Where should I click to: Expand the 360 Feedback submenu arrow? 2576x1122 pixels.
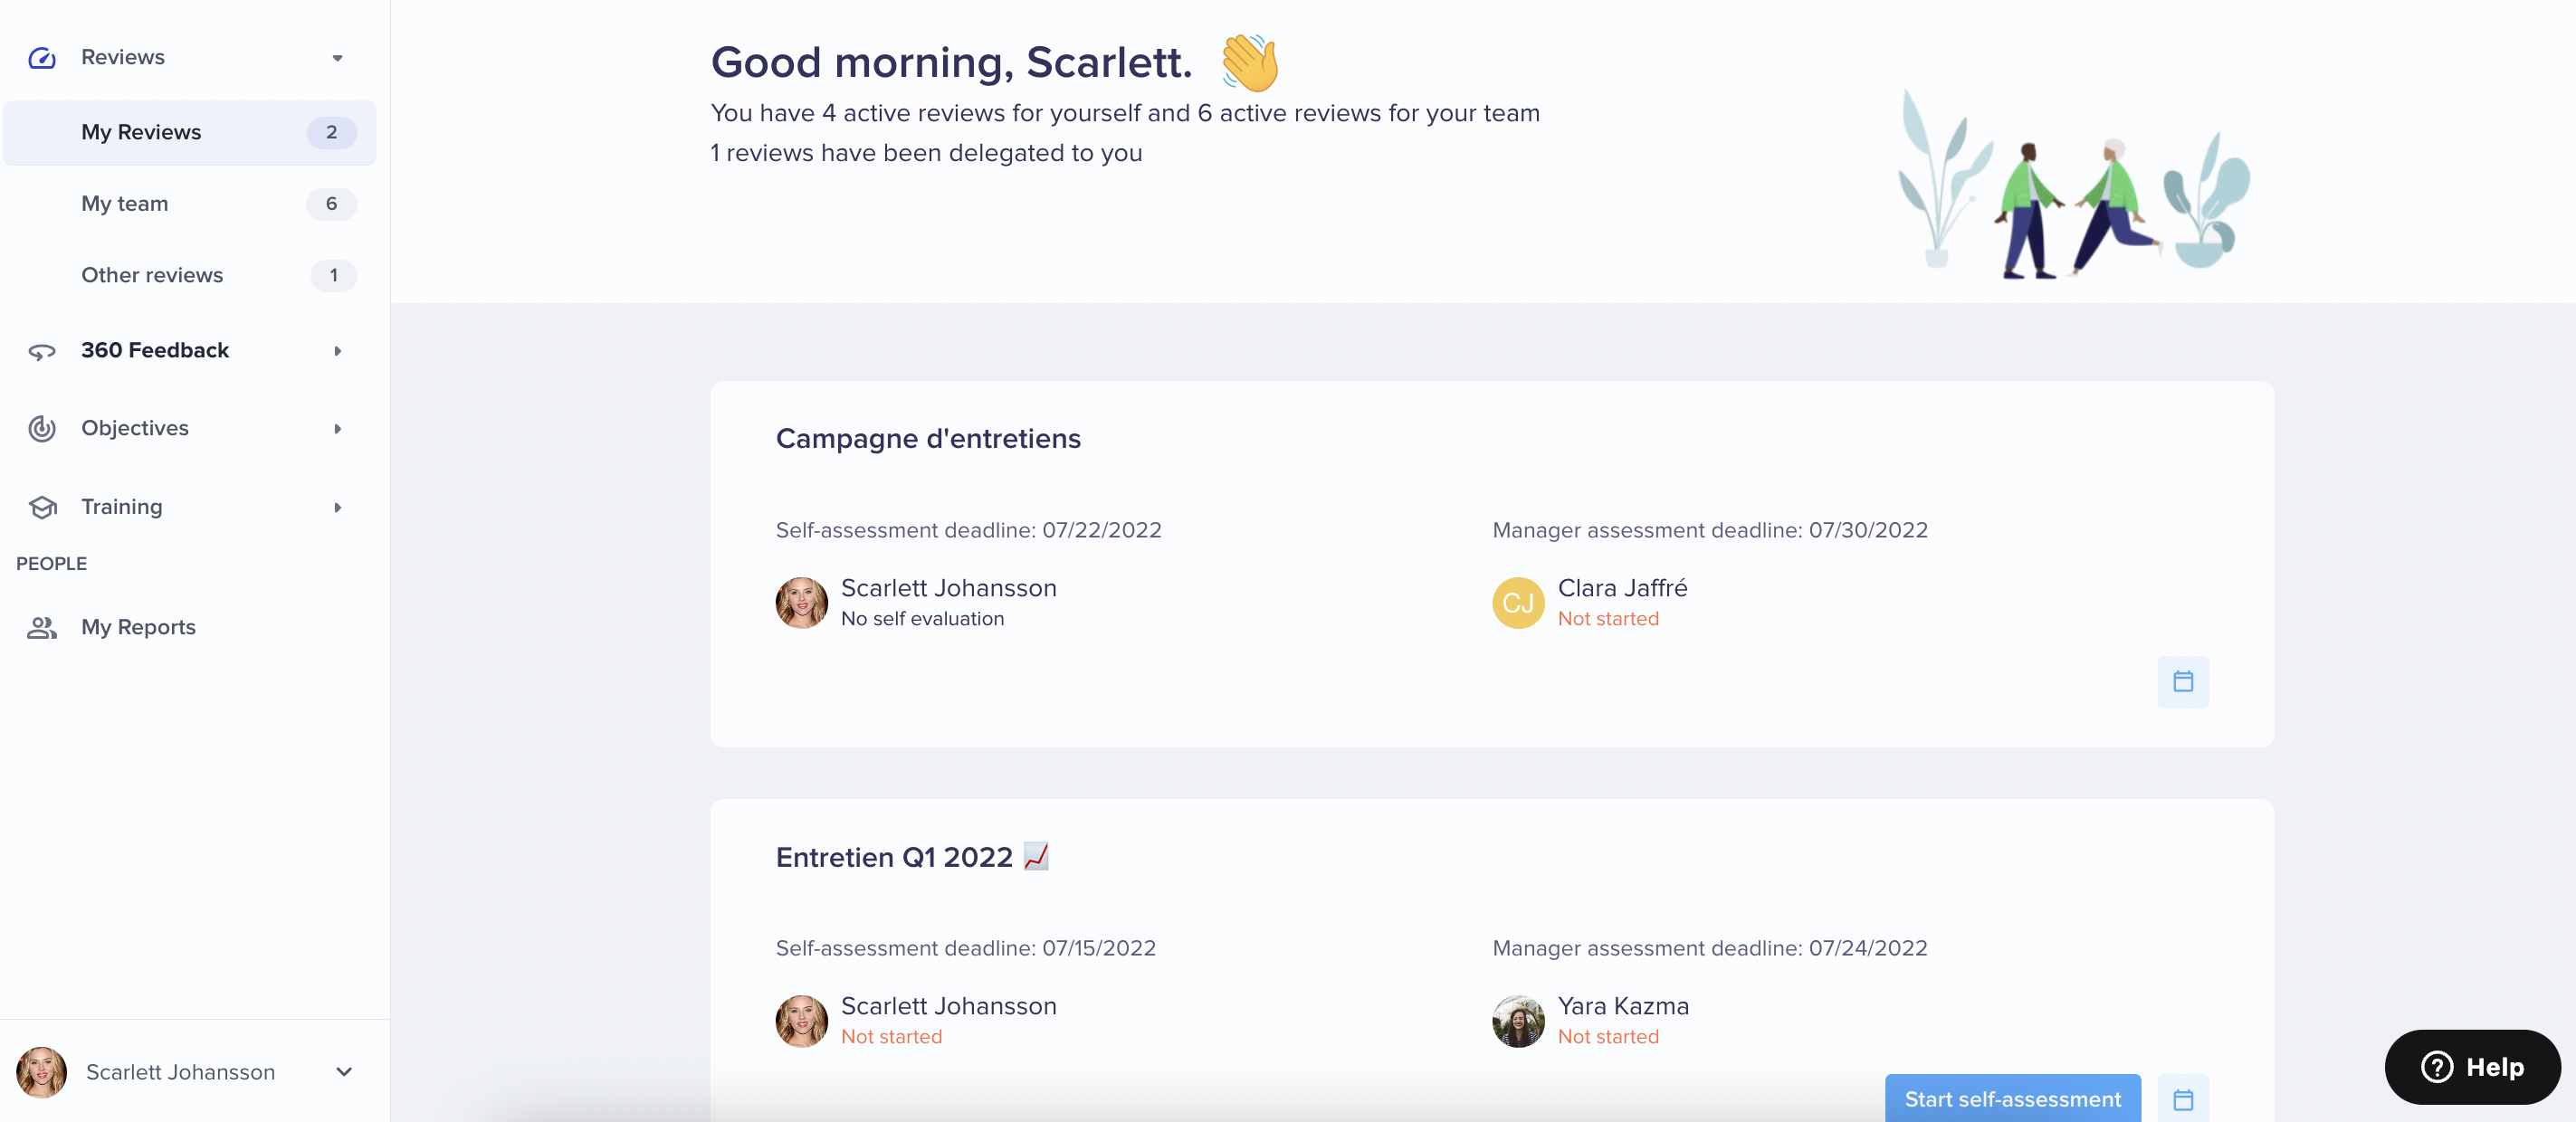click(x=338, y=351)
